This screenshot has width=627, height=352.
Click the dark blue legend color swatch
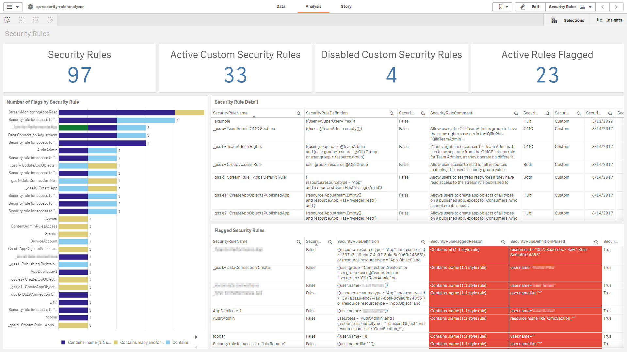(x=63, y=343)
